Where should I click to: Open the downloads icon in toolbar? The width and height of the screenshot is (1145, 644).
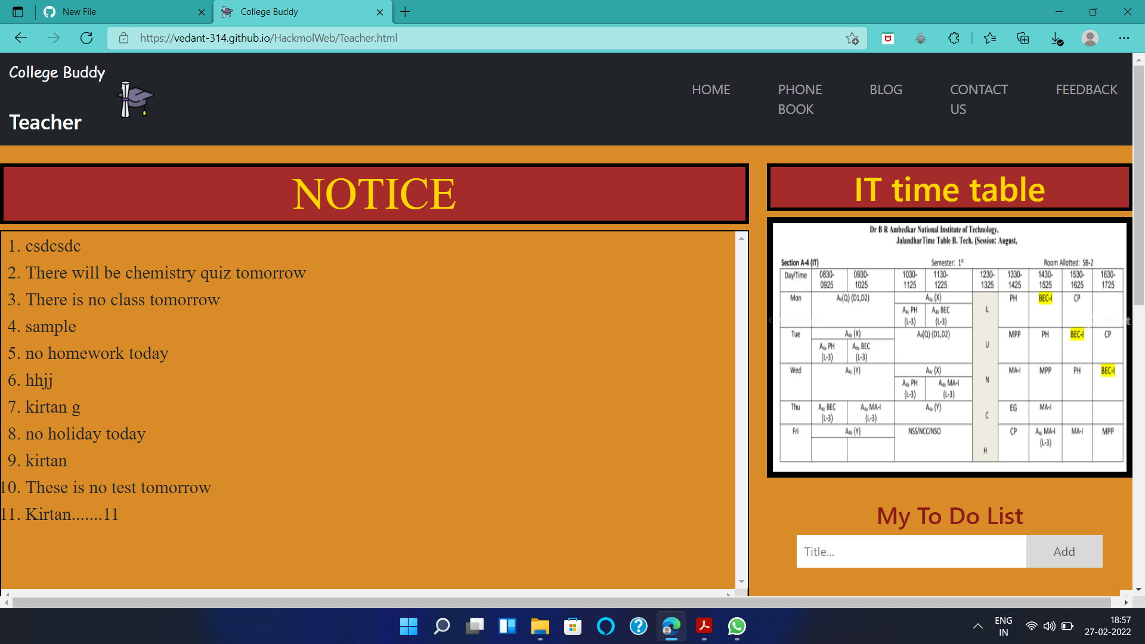tap(1056, 38)
